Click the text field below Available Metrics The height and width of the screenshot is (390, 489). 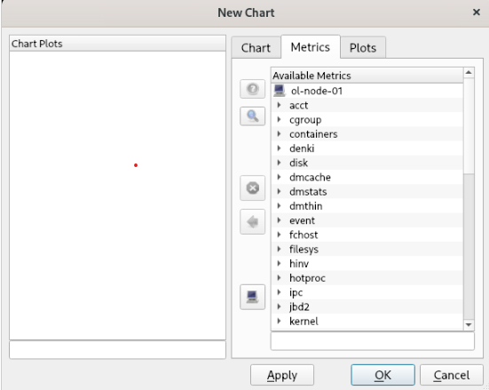tap(373, 341)
